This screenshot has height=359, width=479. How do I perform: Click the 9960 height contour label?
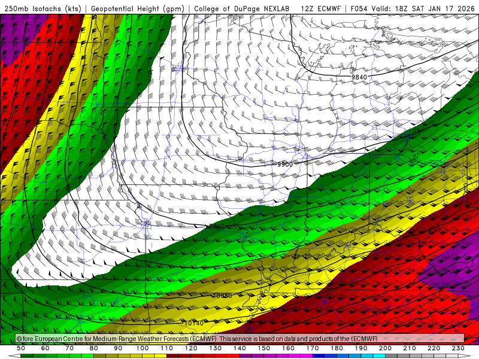(216, 226)
